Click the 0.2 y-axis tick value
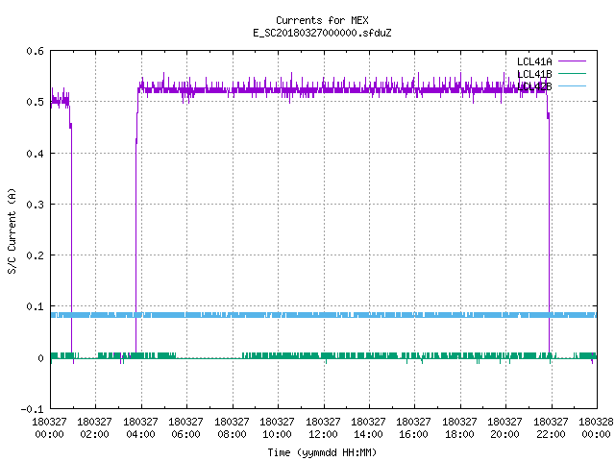This screenshot has width=615, height=461. click(x=35, y=255)
